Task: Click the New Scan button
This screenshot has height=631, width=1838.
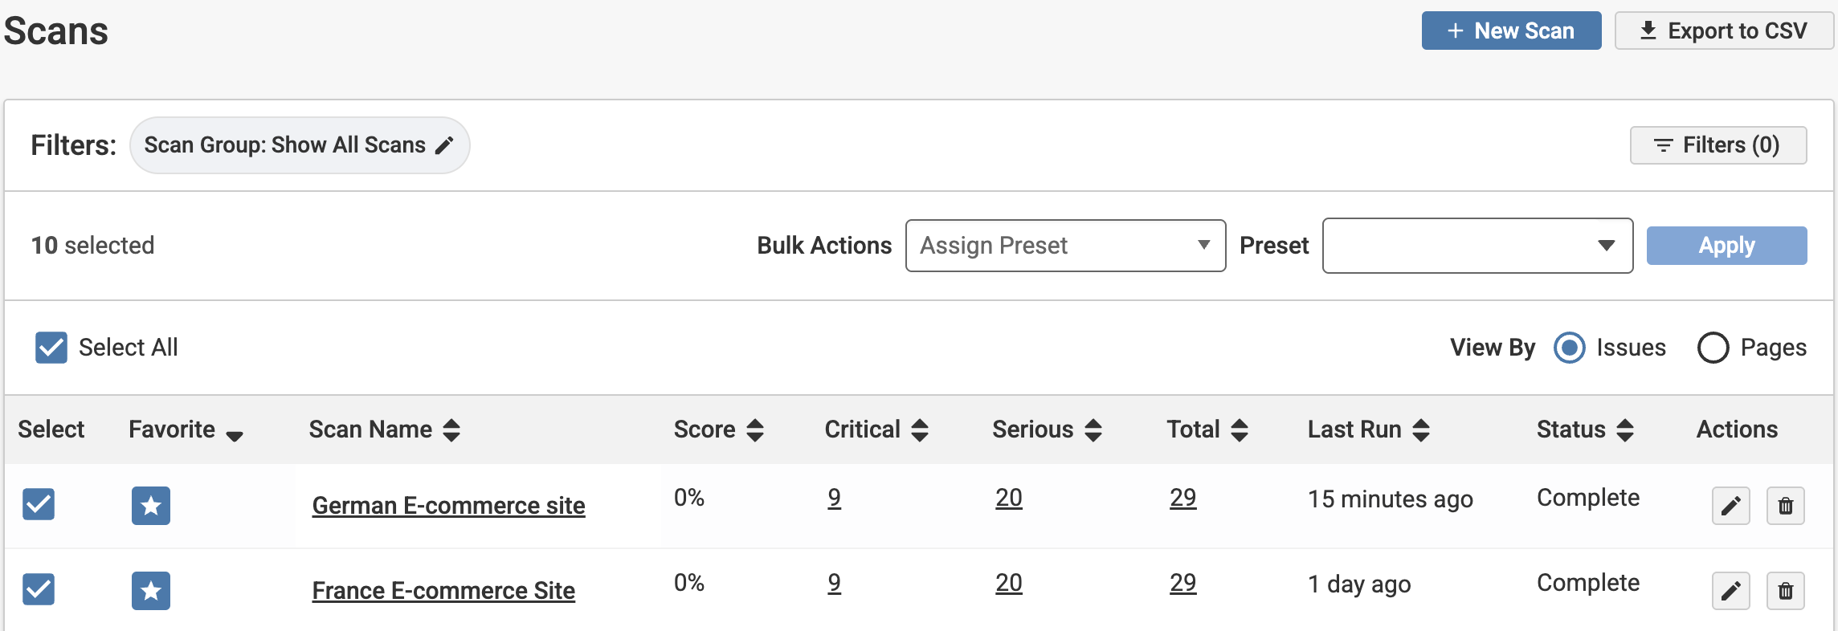Action: 1511,31
